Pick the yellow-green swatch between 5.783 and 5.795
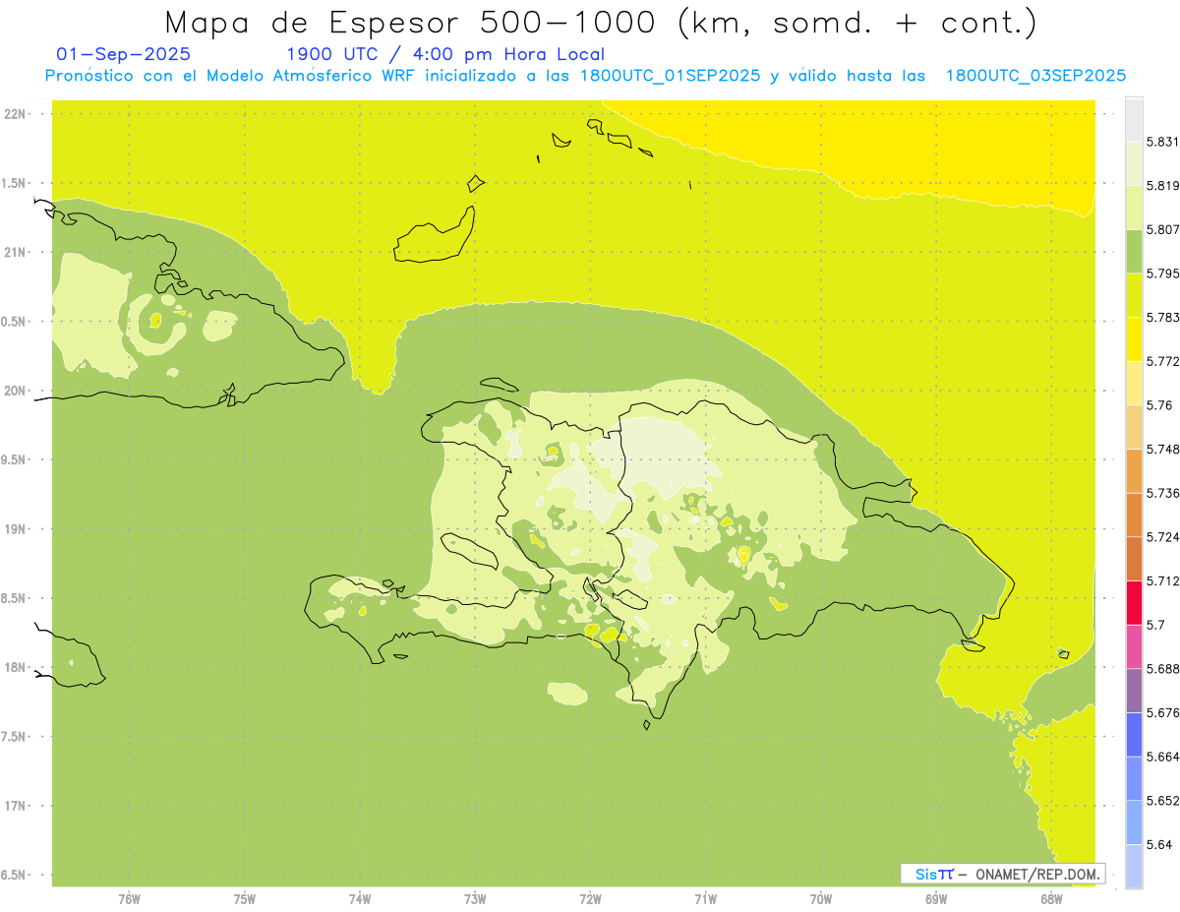The image size is (1180, 912). pos(1134,295)
